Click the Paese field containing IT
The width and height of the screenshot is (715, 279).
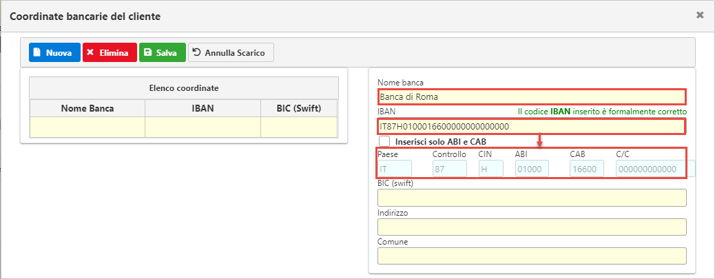[395, 169]
